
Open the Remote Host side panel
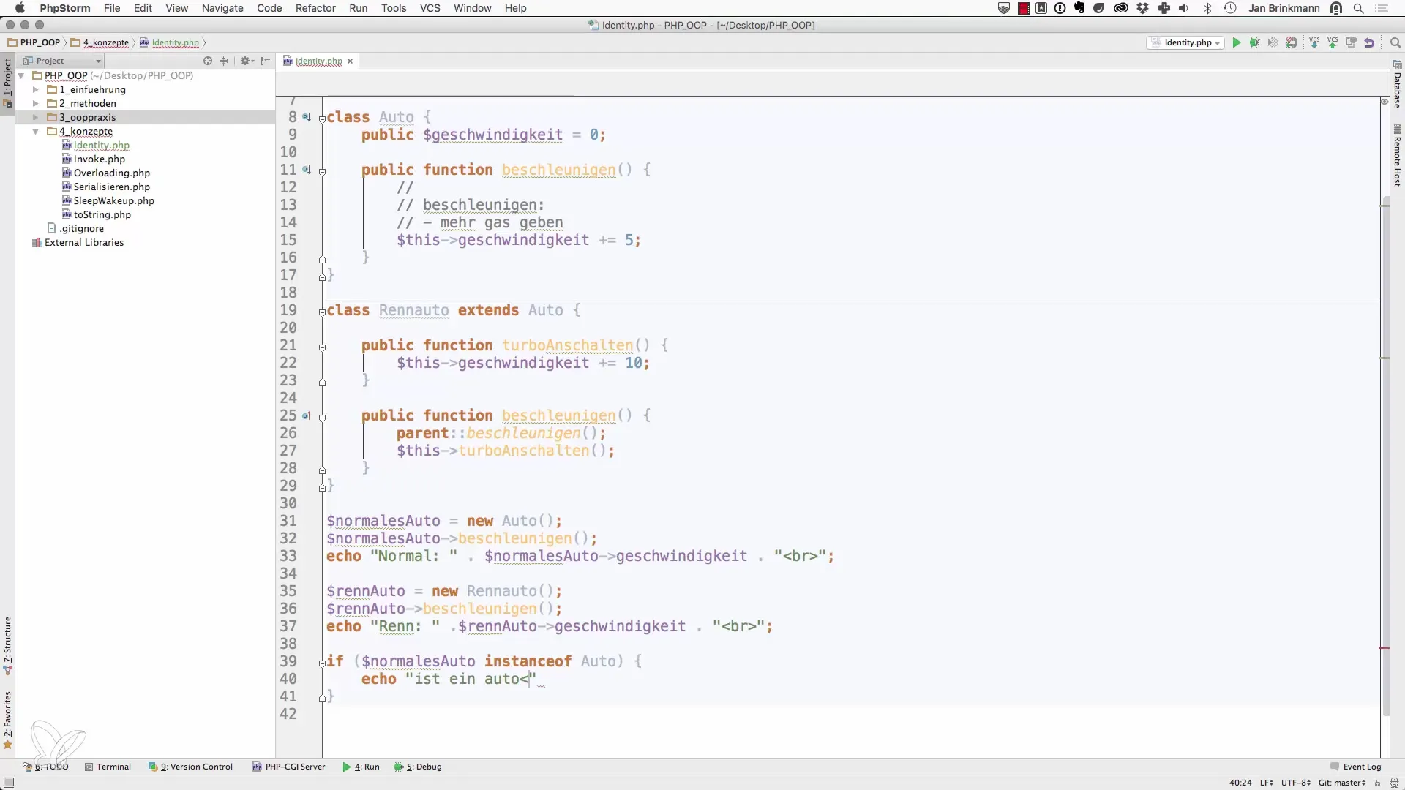tap(1397, 156)
